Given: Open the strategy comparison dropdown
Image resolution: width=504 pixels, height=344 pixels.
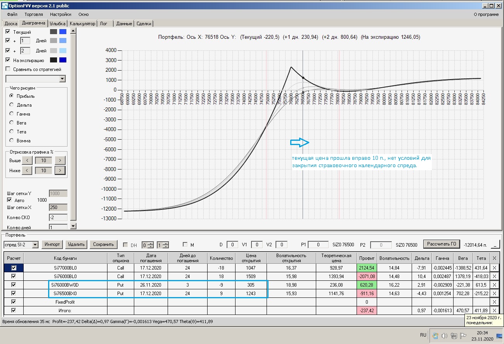Looking at the screenshot, I should (x=62, y=79).
